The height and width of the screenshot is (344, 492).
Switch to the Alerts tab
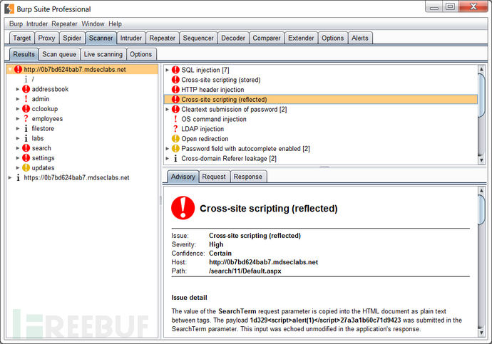tap(360, 38)
